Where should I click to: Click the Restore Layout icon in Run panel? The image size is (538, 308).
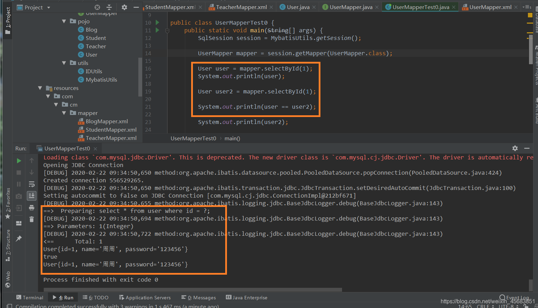19,223
